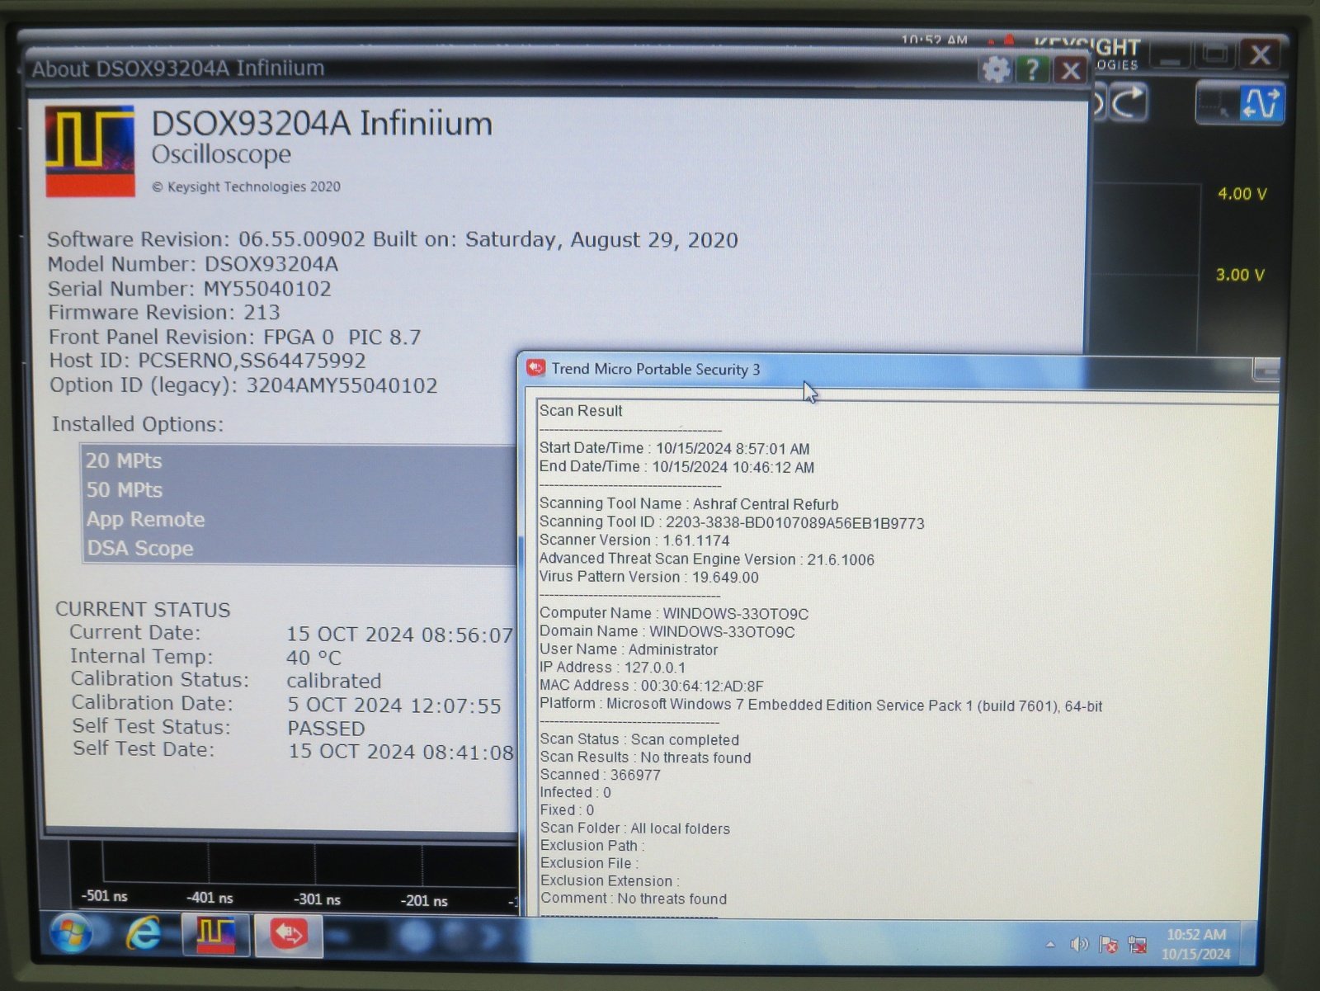Click the Scan Result heading

click(581, 411)
